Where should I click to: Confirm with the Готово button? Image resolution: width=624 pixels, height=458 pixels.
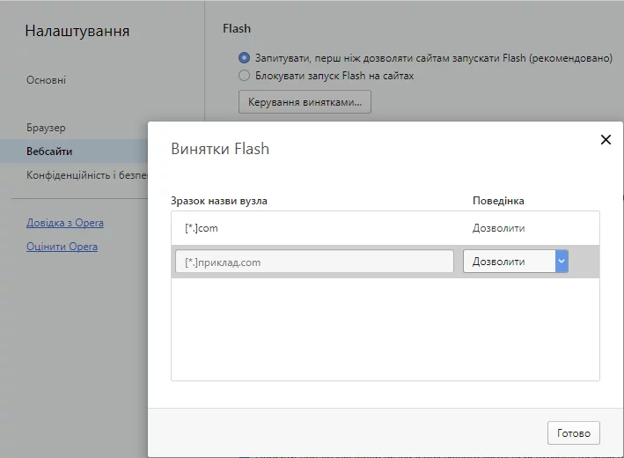[573, 432]
